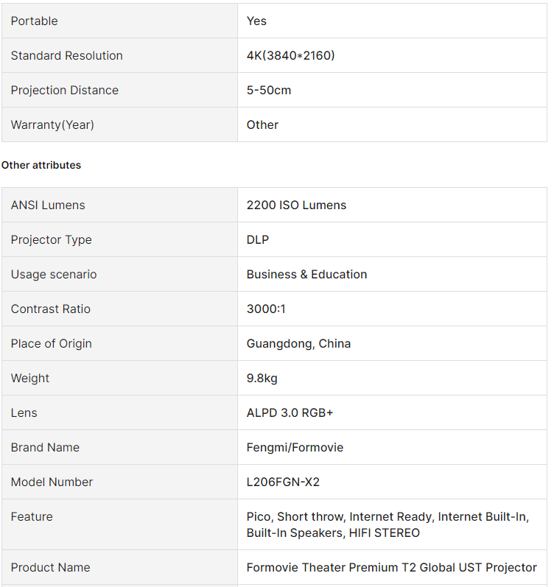This screenshot has height=587, width=554.
Task: Click the 3000:1 contrast ratio value
Action: 266,309
